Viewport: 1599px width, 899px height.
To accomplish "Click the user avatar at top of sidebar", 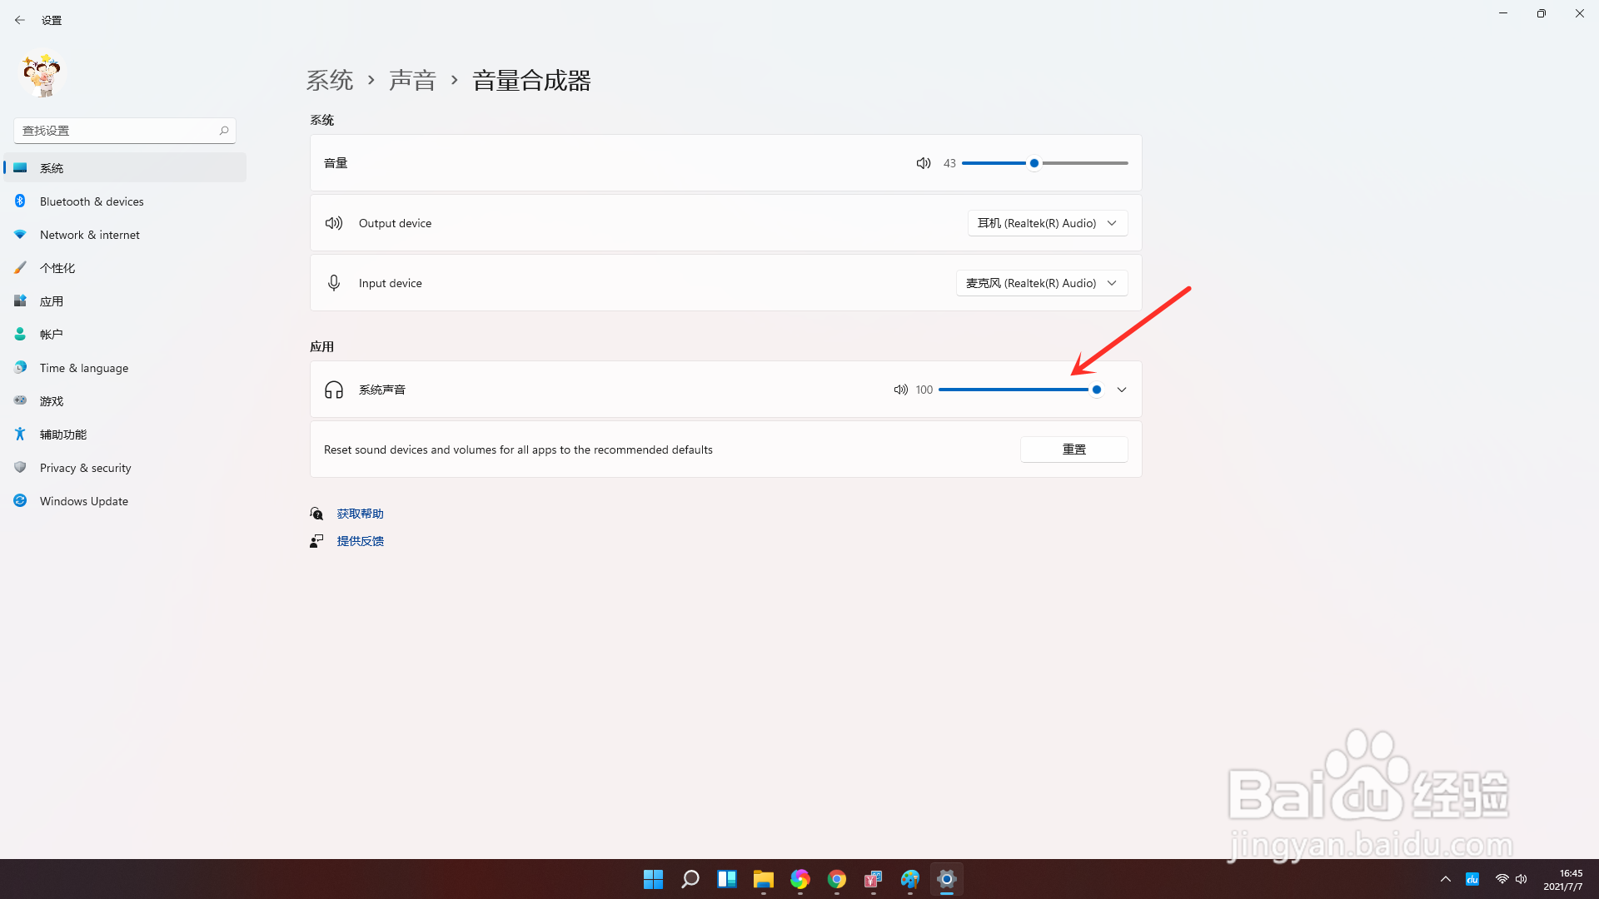I will (x=42, y=75).
